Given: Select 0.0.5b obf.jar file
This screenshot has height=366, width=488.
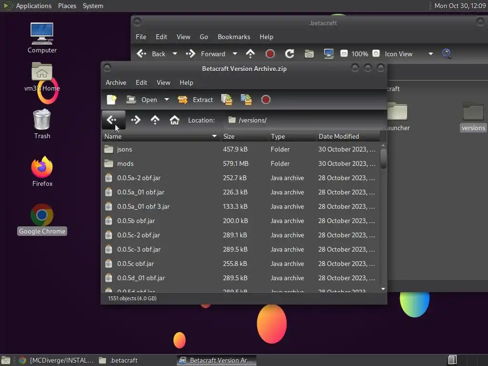Looking at the screenshot, I should click(x=241, y=221).
